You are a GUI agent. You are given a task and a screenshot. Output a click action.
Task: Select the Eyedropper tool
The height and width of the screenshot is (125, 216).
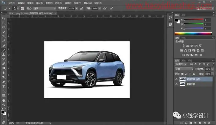pos(4,41)
